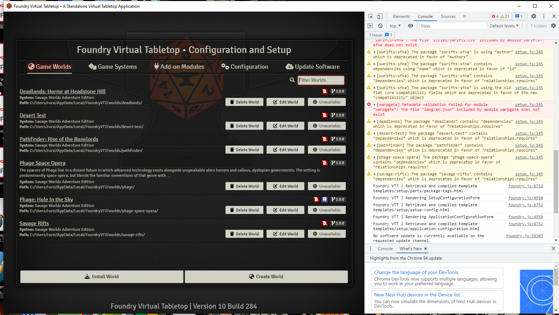Click the magnifier icon beside Filter Worlds
Image resolution: width=559 pixels, height=315 pixels.
[292, 80]
